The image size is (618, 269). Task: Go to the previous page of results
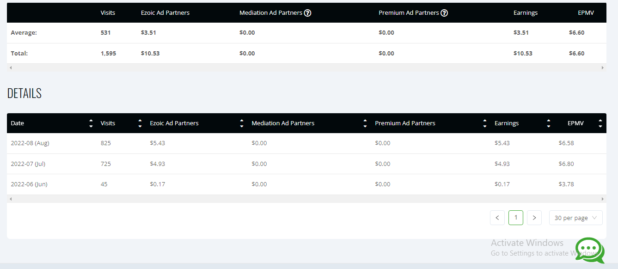[x=497, y=218]
